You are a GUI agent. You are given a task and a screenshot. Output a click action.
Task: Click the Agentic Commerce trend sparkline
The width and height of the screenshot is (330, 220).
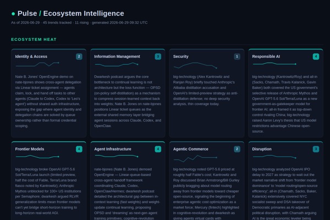[x=195, y=158]
